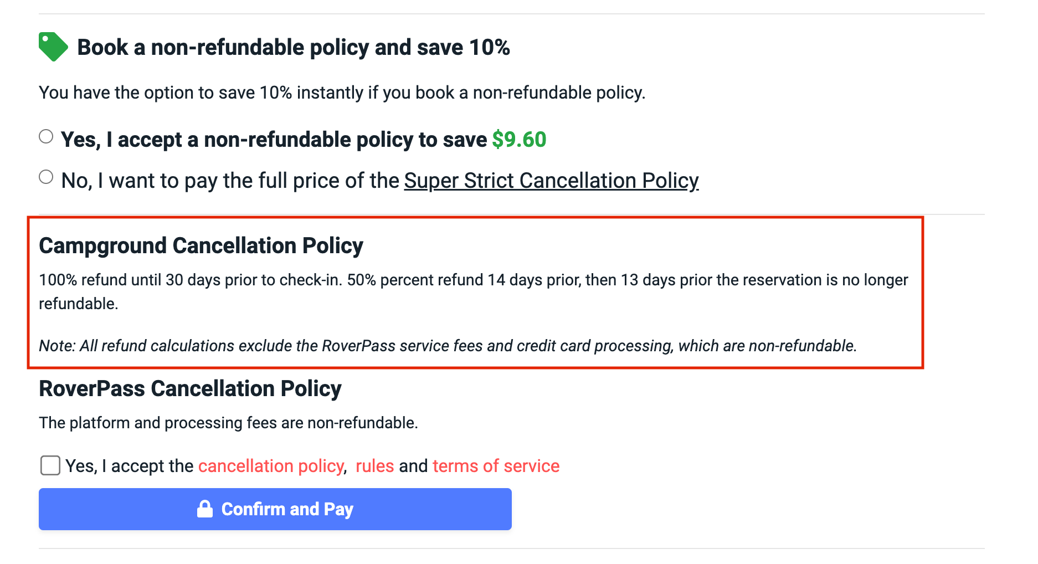1038x564 pixels.
Task: Choose the full price radio option
Action: (x=46, y=177)
